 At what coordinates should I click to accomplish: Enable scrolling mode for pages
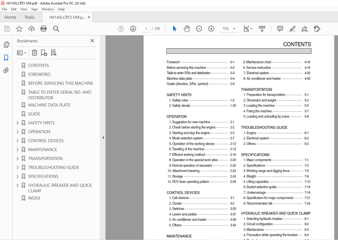(x=262, y=29)
